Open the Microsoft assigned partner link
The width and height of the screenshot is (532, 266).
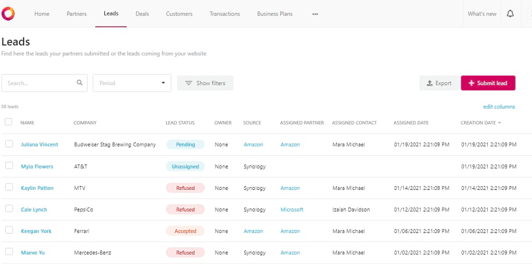point(292,210)
